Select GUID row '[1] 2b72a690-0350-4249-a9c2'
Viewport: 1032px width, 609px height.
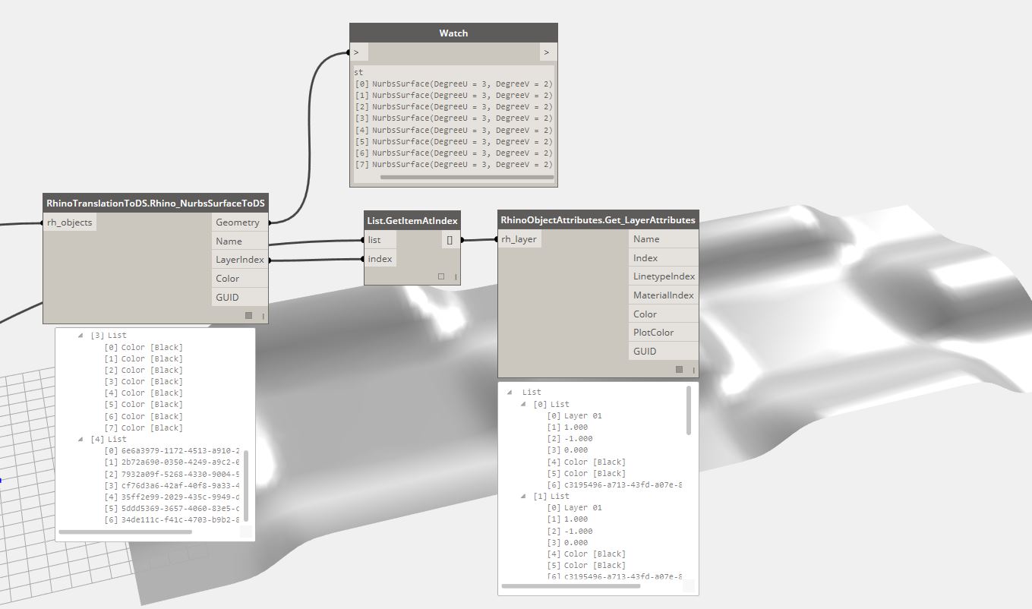172,462
